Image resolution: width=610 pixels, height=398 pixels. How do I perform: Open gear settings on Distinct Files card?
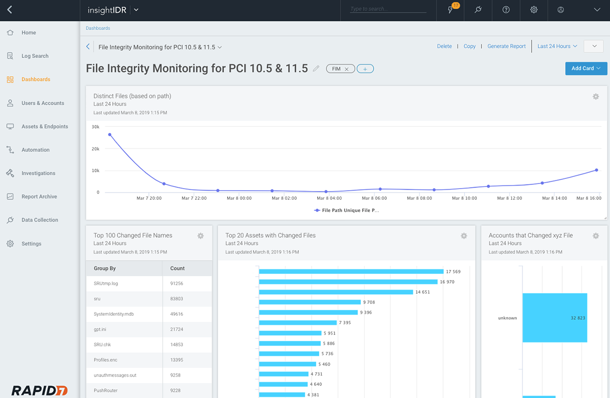coord(596,97)
